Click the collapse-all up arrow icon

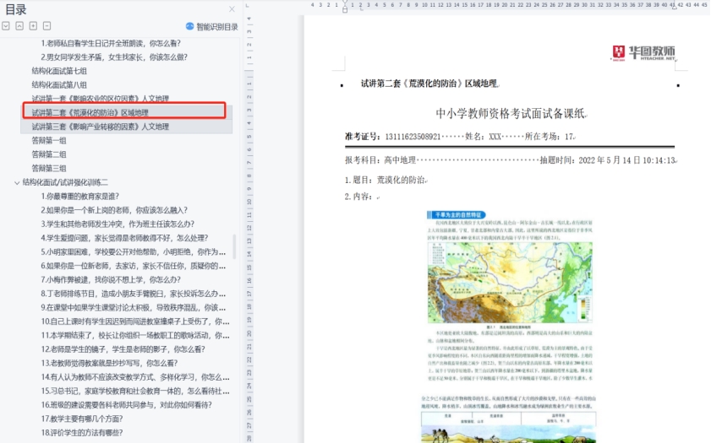pyautogui.click(x=19, y=26)
